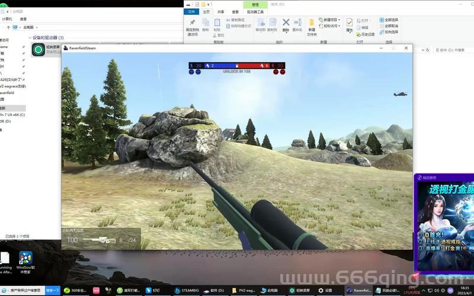Click the search box in drive D window

pyautogui.click(x=453, y=50)
